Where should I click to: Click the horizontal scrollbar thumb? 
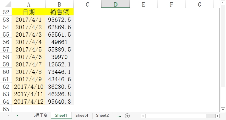pyautogui.click(x=176, y=116)
